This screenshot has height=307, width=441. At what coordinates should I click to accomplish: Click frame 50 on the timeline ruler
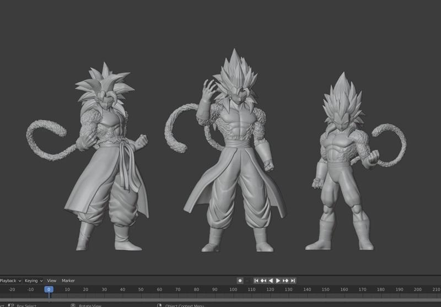pyautogui.click(x=141, y=289)
